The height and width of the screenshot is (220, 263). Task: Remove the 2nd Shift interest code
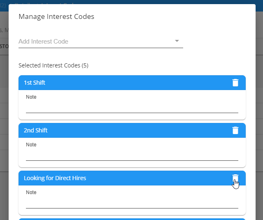235,130
